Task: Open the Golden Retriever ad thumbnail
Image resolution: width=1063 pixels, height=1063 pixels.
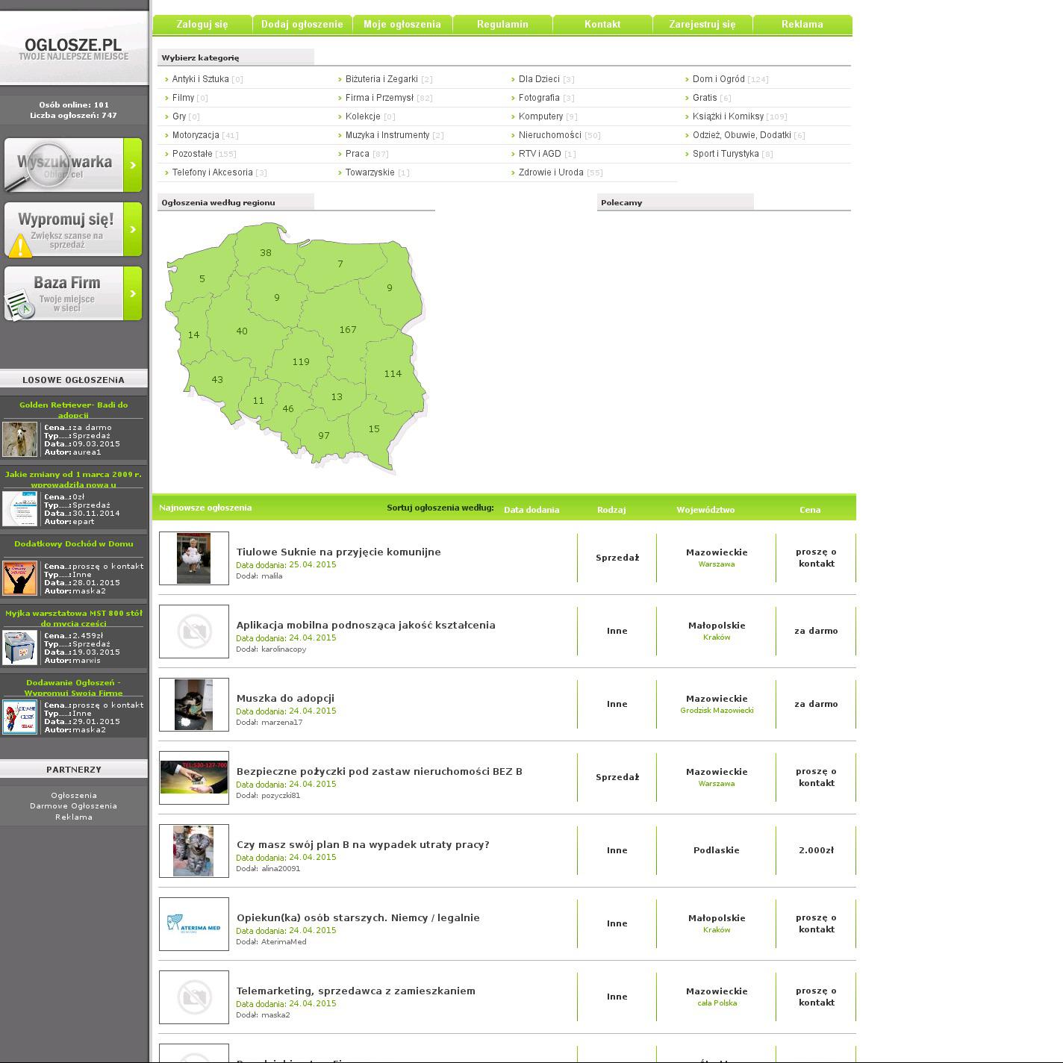Action: point(19,440)
